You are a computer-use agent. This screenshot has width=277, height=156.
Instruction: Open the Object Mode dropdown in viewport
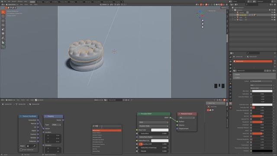(12, 5)
